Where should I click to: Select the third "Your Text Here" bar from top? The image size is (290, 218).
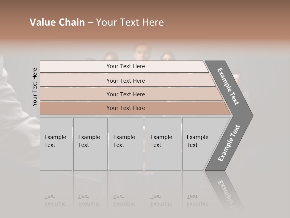[125, 94]
